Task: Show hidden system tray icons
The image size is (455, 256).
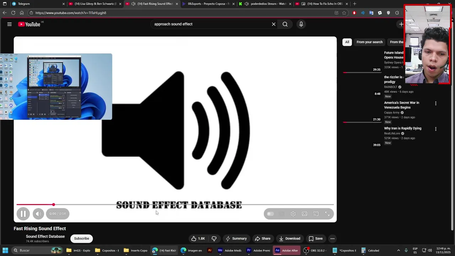Action: [x=398, y=250]
